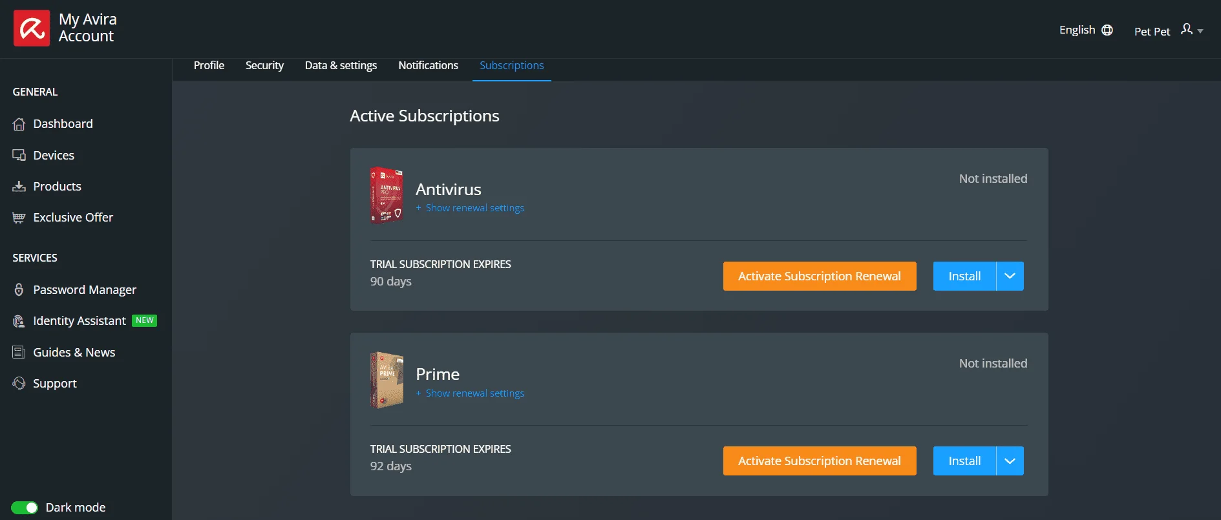This screenshot has height=520, width=1221.
Task: Open Products in the sidebar
Action: point(57,186)
